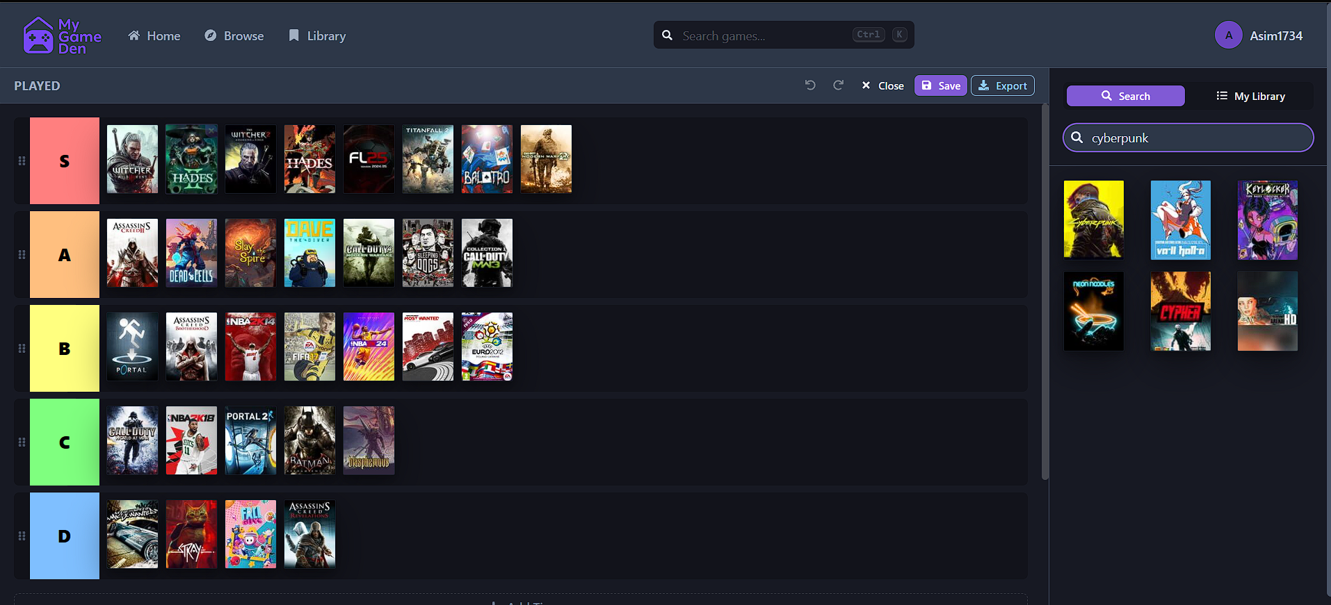
Task: Select the Portal cover in B tier
Action: (132, 347)
